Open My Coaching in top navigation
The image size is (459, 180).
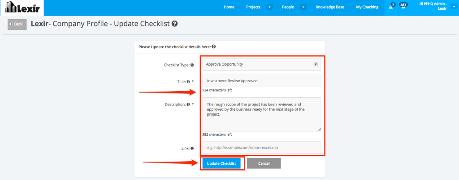[367, 7]
